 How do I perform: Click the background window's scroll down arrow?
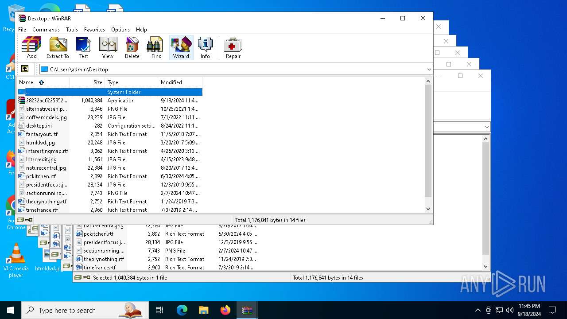click(x=485, y=267)
